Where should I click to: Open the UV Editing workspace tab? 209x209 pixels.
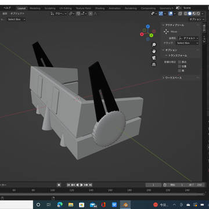click(66, 8)
